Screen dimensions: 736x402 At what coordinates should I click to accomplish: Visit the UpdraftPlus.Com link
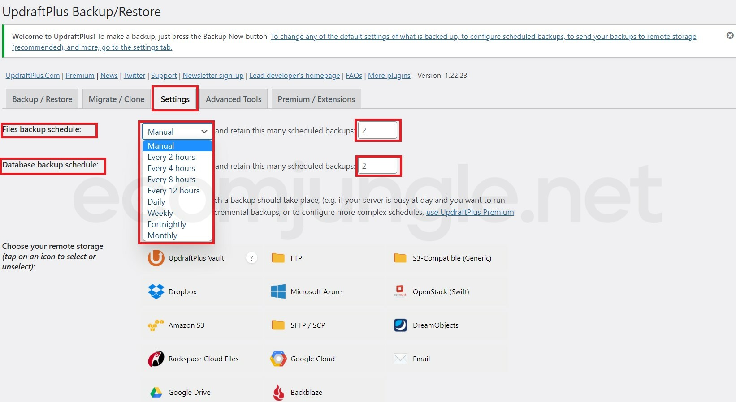click(x=33, y=76)
